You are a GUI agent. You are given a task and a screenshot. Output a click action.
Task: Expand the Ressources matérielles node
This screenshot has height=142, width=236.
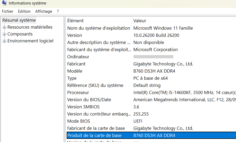4,27
